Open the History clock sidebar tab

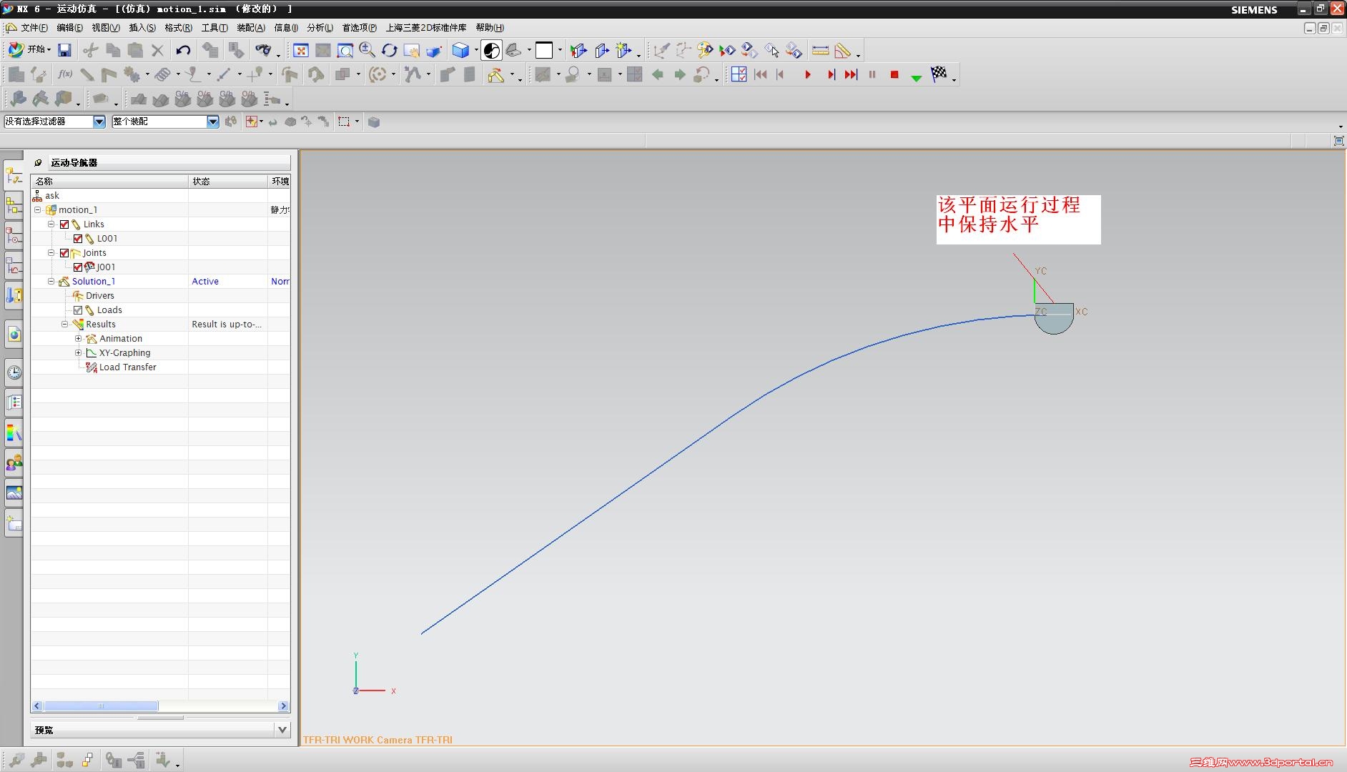(14, 372)
